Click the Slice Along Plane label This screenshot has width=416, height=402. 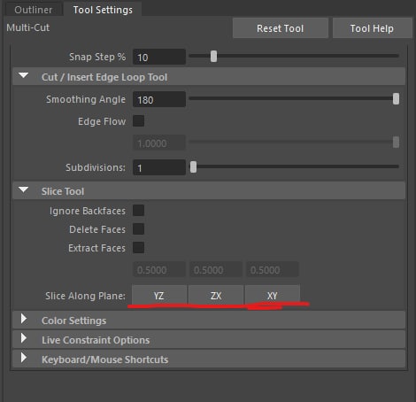click(85, 296)
